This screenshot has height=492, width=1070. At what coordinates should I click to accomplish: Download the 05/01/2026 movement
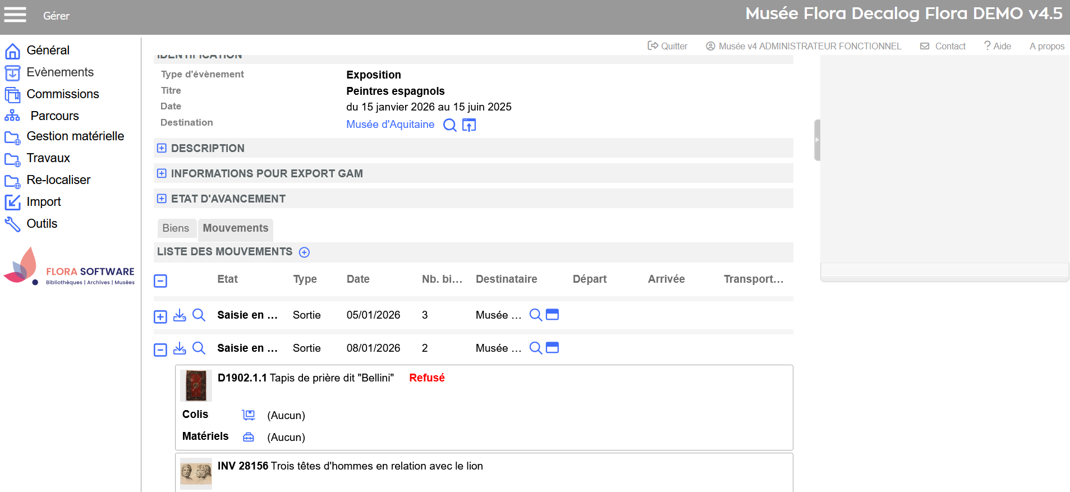coord(180,315)
